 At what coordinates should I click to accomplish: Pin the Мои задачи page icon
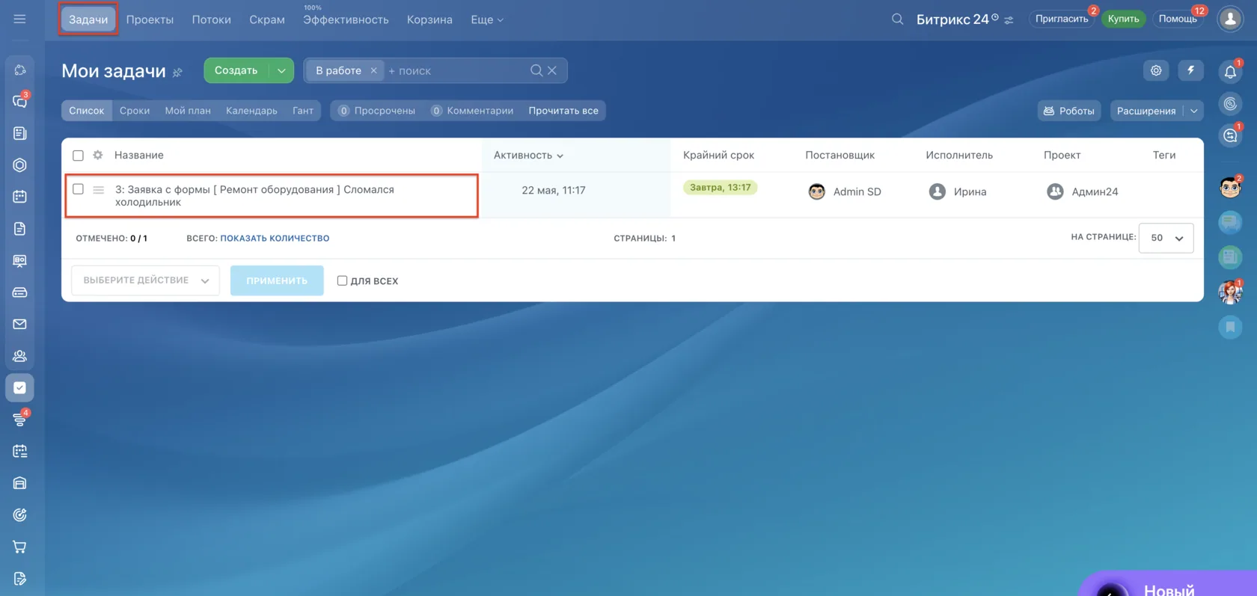pos(177,73)
